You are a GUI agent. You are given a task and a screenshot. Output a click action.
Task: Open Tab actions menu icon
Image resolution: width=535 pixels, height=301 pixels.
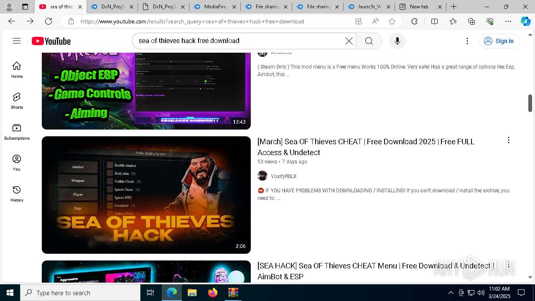(x=25, y=7)
